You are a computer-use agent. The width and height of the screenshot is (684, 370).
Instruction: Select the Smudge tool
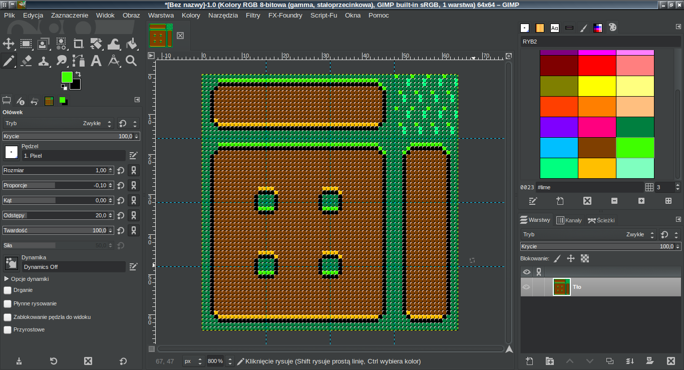click(61, 61)
